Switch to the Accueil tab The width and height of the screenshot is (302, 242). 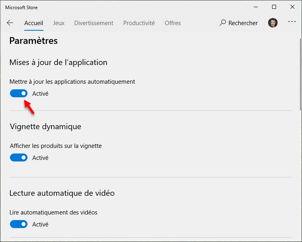pyautogui.click(x=34, y=23)
